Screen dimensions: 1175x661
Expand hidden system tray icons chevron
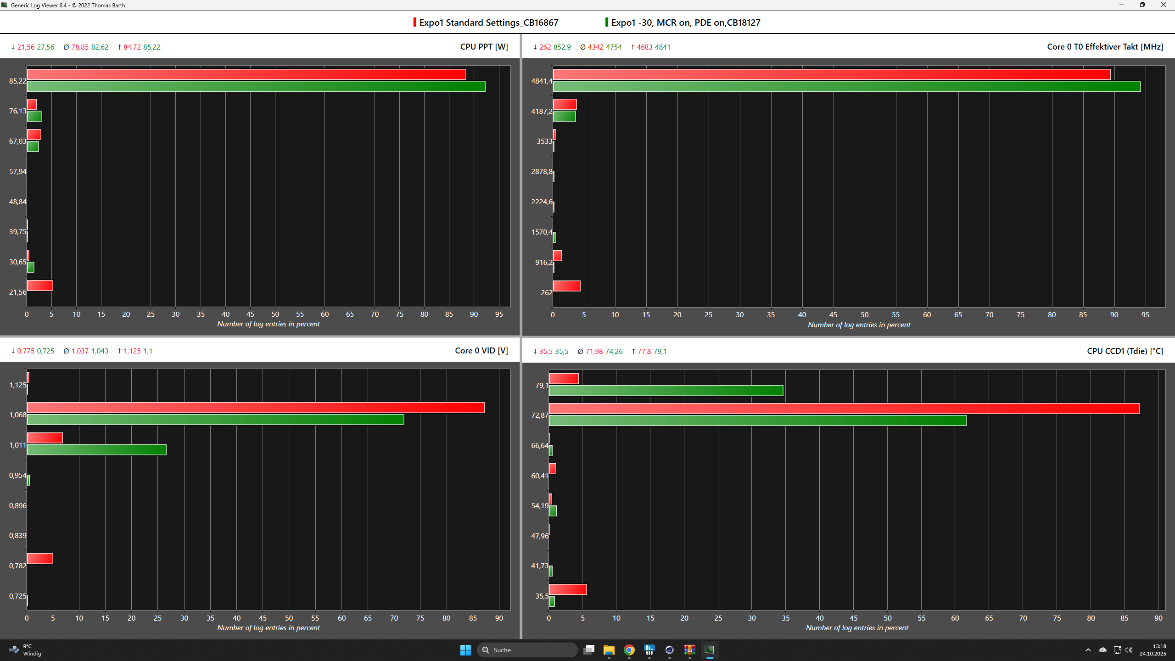1088,650
